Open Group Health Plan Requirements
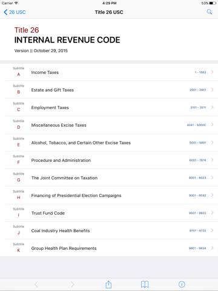The image size is (218, 291). coord(109,248)
